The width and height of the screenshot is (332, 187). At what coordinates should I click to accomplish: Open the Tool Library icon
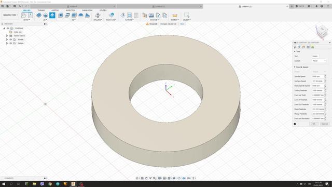click(x=145, y=15)
